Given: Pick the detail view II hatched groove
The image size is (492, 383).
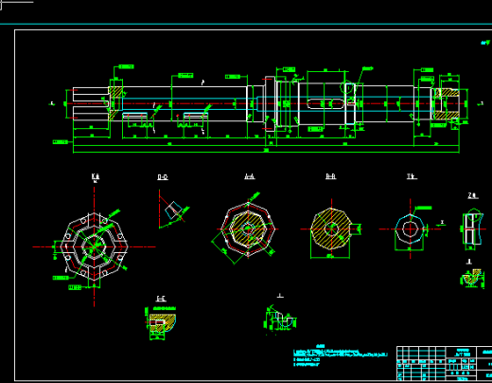Looking at the screenshot, I should [472, 278].
